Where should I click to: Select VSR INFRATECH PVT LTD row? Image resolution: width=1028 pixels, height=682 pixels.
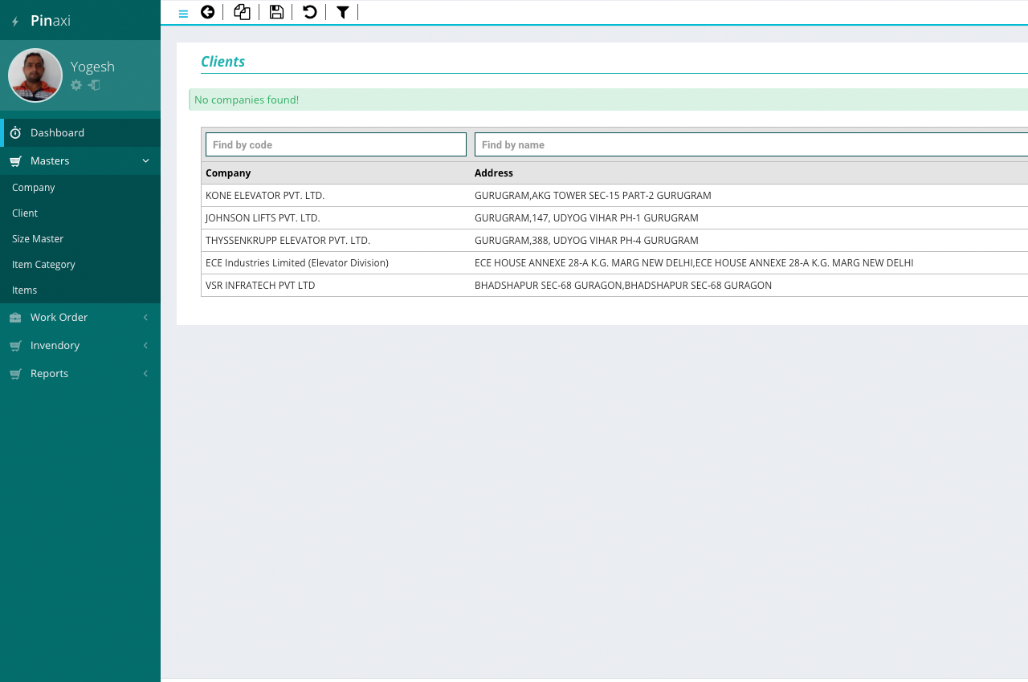pyautogui.click(x=614, y=286)
